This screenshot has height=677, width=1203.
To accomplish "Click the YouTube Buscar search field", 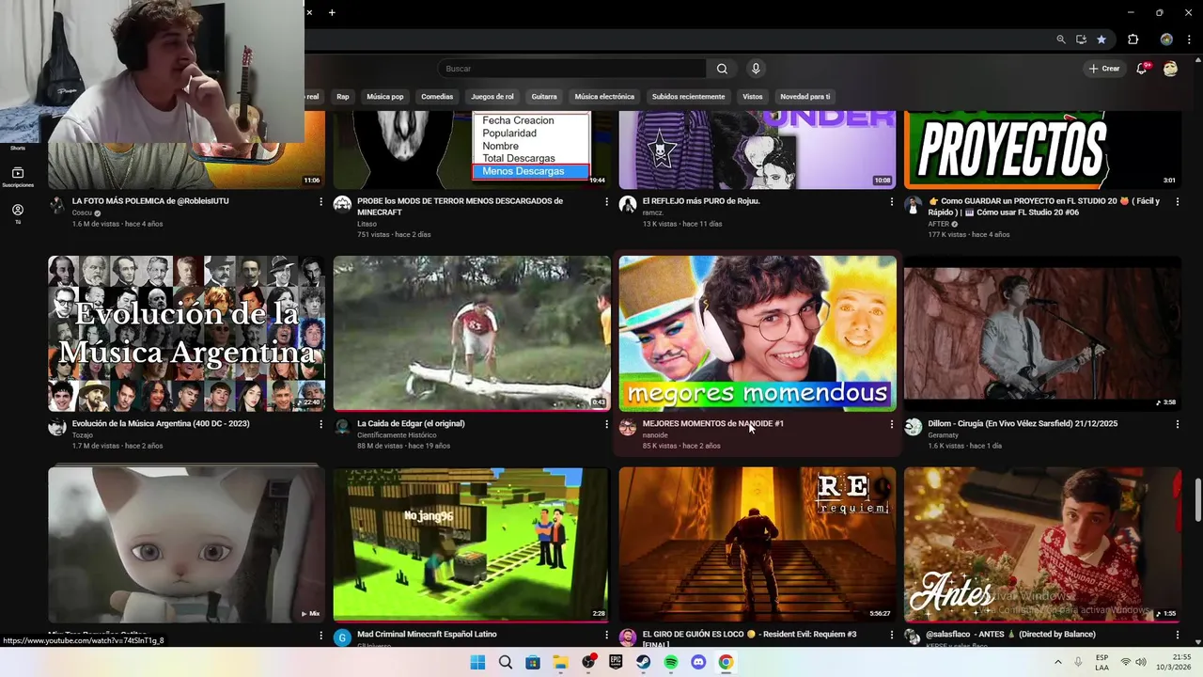I will click(x=572, y=69).
